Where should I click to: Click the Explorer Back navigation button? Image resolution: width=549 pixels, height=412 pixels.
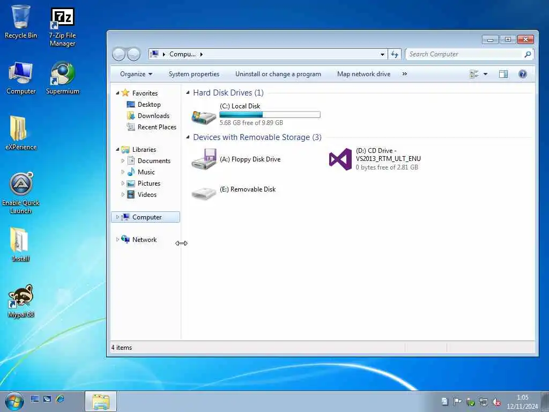point(119,54)
